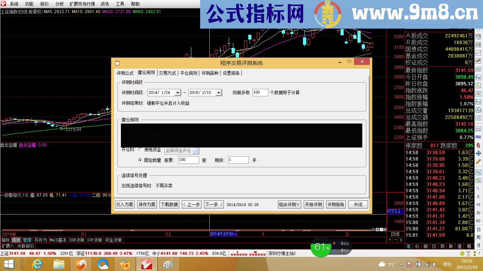Image resolution: width=483 pixels, height=271 pixels.
Task: Start evaluation with 开始评测 button
Action: click(x=314, y=204)
